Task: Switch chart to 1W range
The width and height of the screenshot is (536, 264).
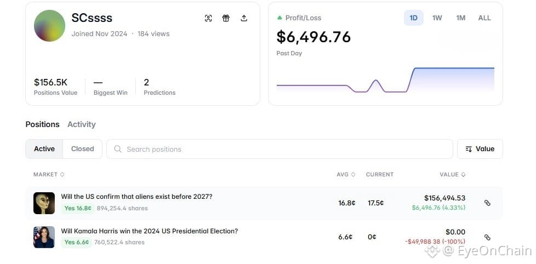Action: click(x=437, y=18)
